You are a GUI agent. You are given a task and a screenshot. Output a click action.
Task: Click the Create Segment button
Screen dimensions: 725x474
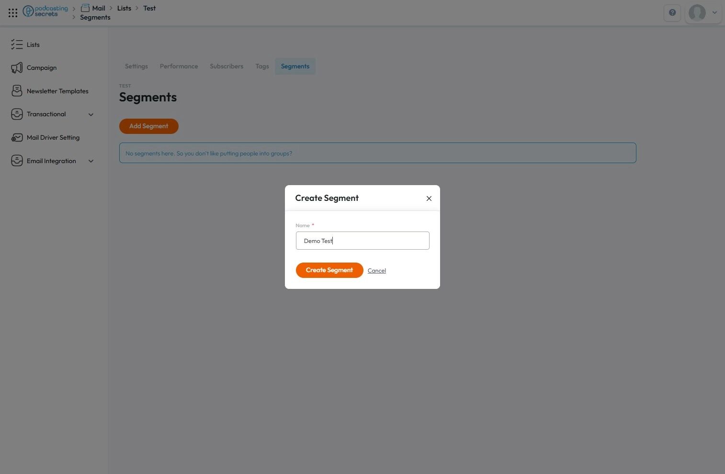(329, 270)
